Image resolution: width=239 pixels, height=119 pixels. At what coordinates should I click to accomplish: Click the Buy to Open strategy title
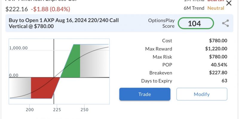pos(64,23)
